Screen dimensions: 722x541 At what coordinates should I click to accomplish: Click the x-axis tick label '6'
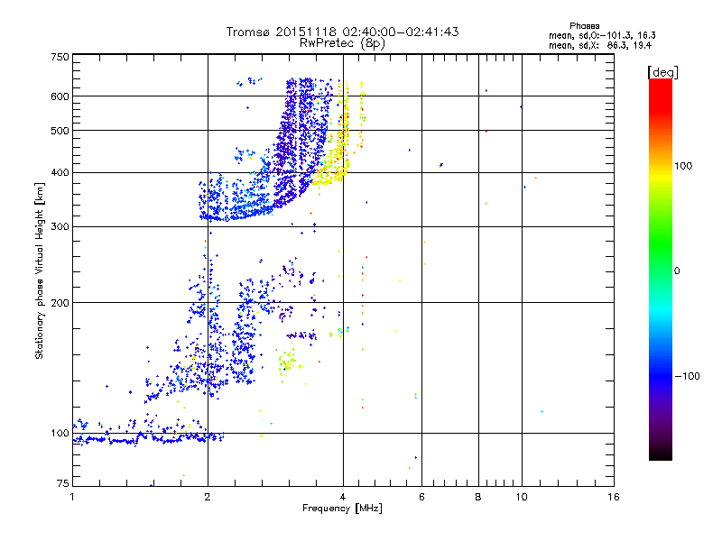click(421, 497)
